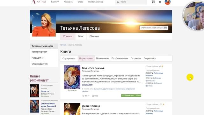Sort books По рейтингу

[149, 58]
